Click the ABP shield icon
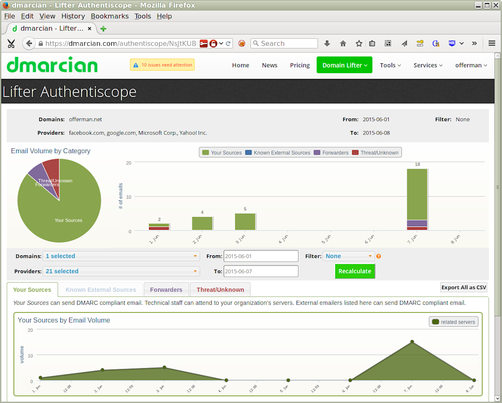Image resolution: width=502 pixels, height=403 pixels. click(452, 43)
